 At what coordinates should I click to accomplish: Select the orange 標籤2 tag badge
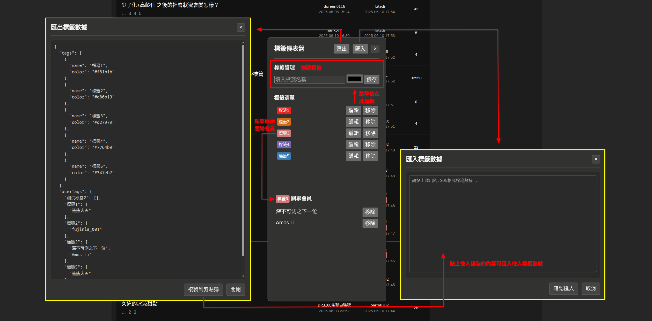coord(284,122)
